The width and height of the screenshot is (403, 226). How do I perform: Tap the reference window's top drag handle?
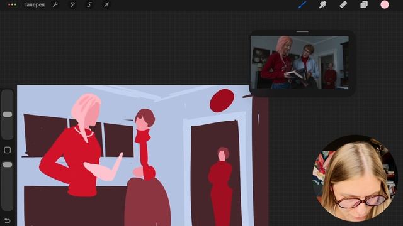[302, 31]
